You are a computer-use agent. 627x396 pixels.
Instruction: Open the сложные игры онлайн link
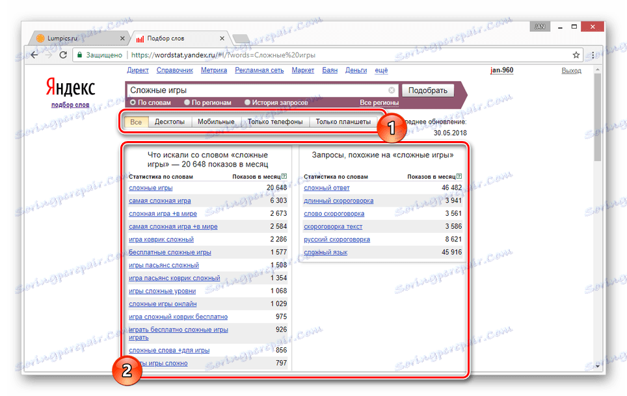(x=163, y=304)
